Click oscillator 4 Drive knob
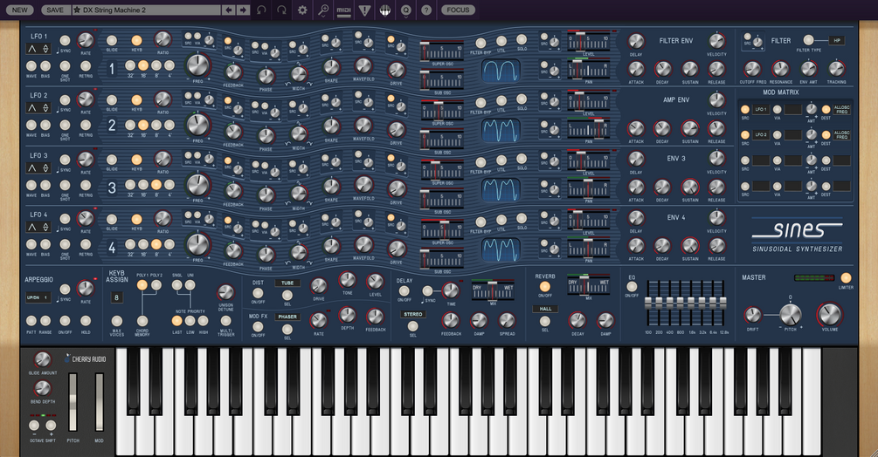 [x=397, y=249]
